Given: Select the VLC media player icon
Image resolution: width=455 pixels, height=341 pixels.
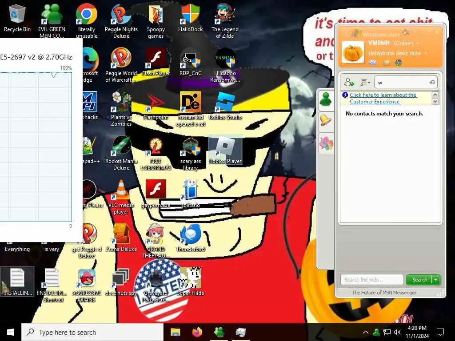Looking at the screenshot, I should (x=121, y=197).
